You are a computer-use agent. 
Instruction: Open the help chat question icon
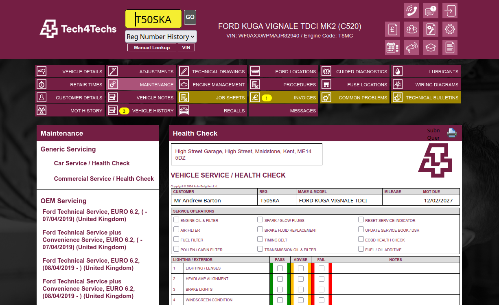tap(431, 11)
